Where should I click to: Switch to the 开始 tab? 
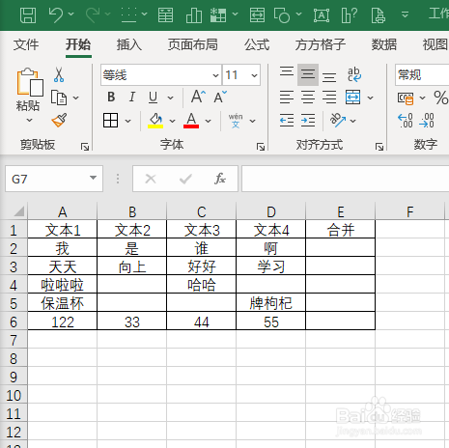click(x=78, y=44)
